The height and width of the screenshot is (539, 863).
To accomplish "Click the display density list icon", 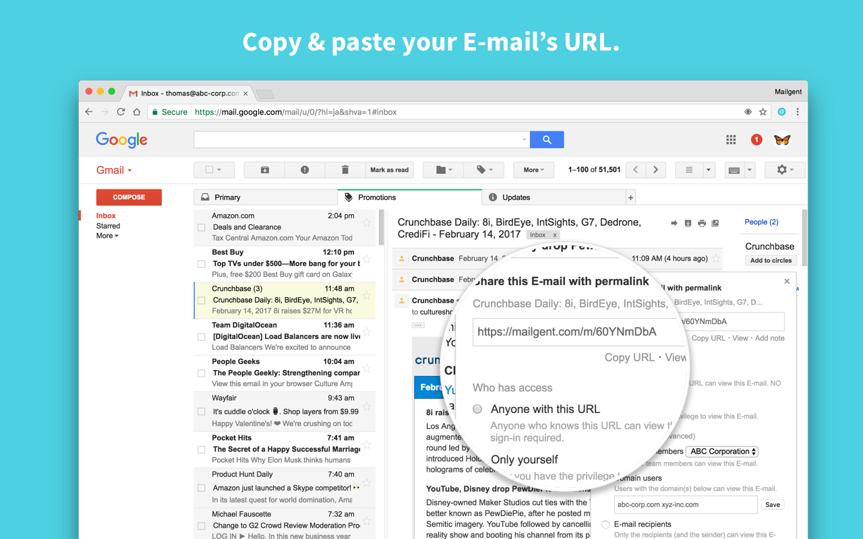I will [x=689, y=170].
